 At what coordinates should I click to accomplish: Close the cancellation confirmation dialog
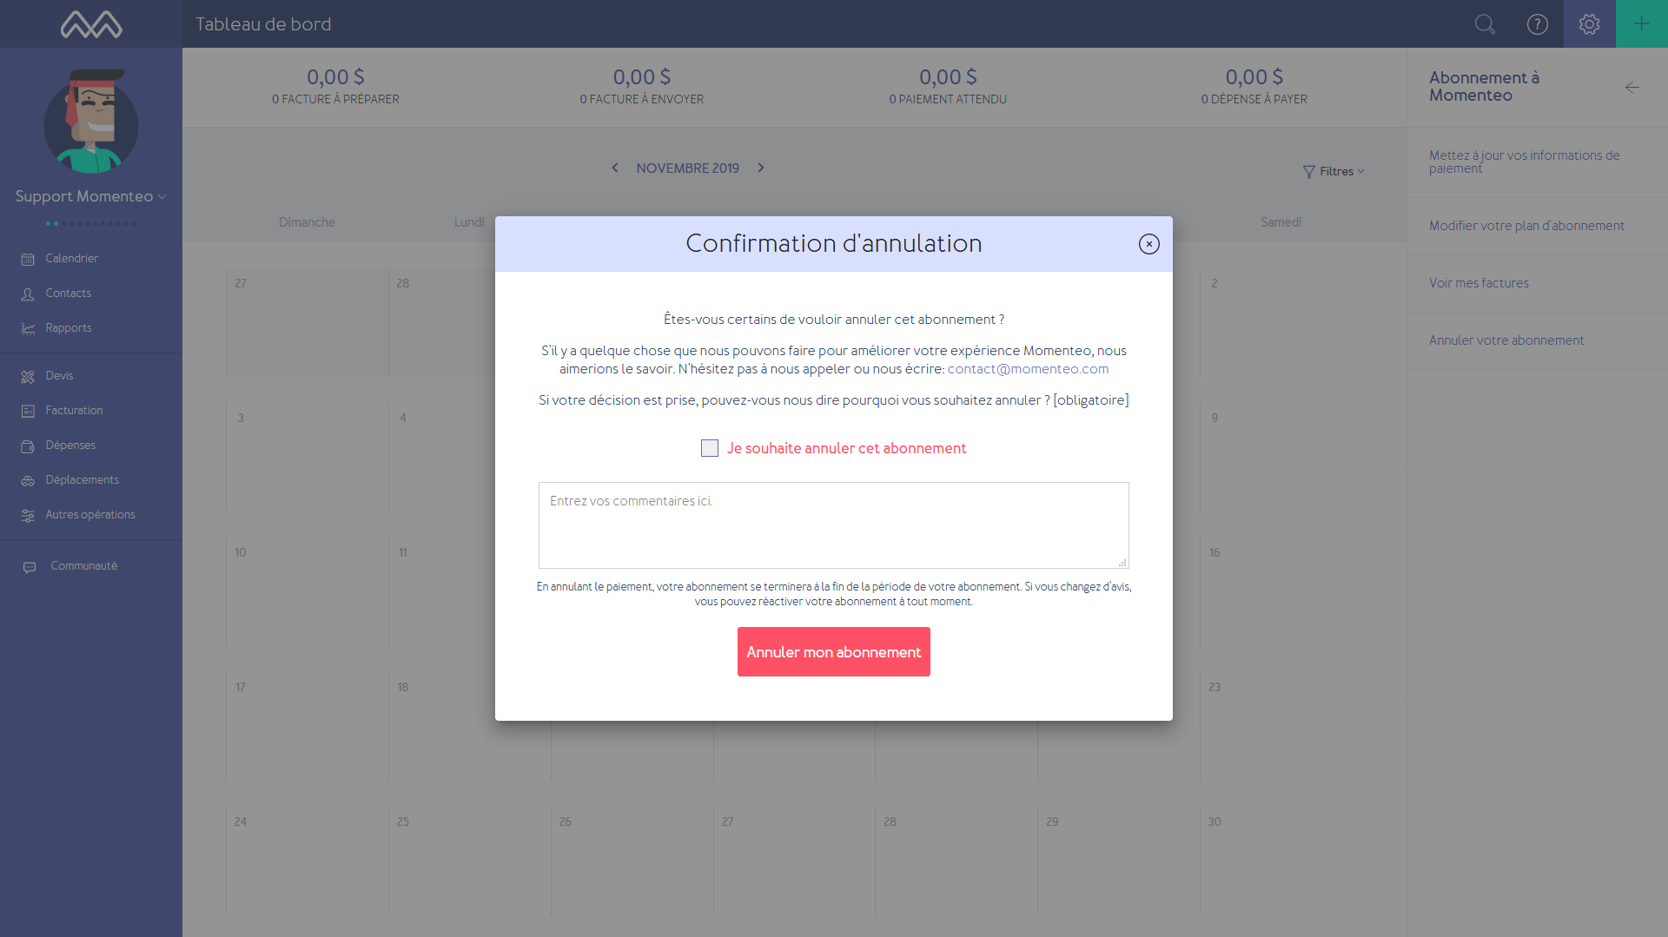pyautogui.click(x=1148, y=244)
